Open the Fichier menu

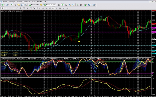click(5, 2)
